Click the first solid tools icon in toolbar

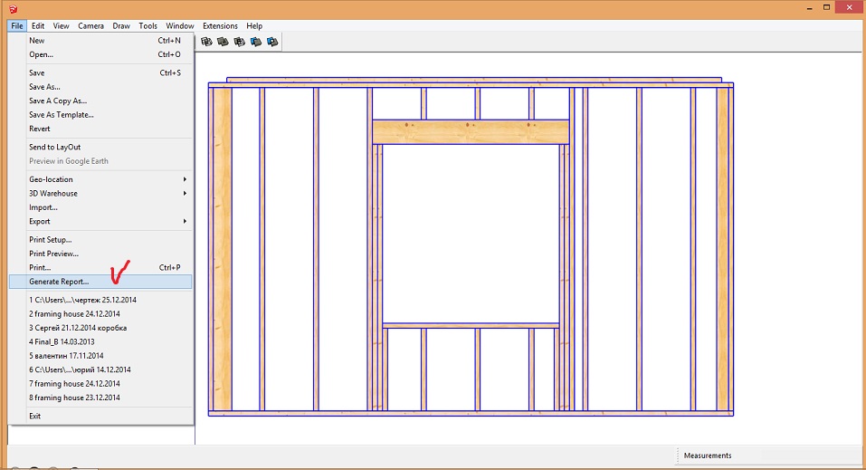point(206,42)
